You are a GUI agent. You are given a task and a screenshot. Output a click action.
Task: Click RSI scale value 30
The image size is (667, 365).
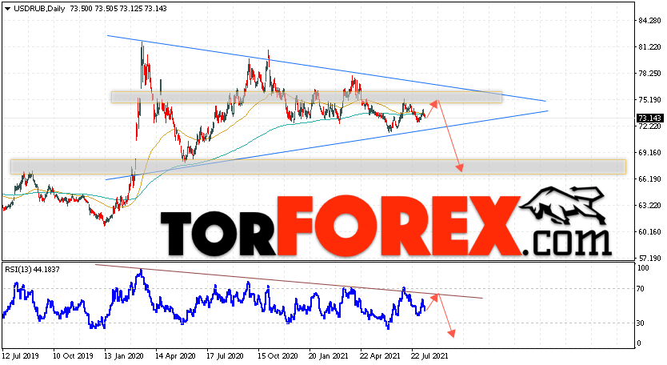pyautogui.click(x=641, y=323)
